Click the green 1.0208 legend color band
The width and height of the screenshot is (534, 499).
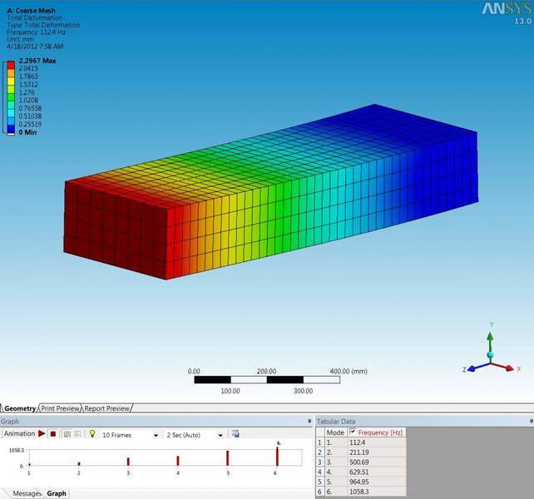(x=12, y=97)
